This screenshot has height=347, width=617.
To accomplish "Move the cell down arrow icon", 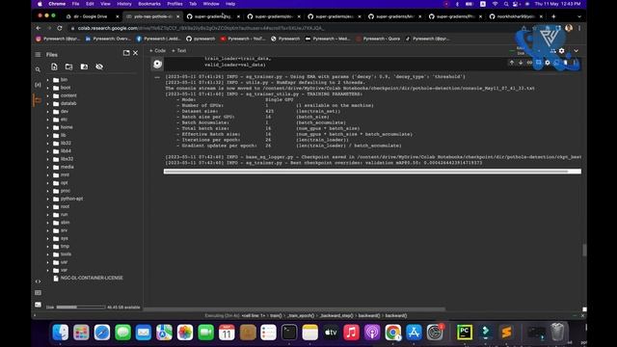I will point(521,63).
